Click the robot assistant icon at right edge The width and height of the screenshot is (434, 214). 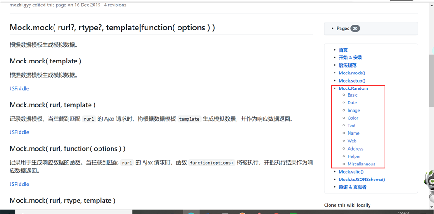(x=429, y=185)
